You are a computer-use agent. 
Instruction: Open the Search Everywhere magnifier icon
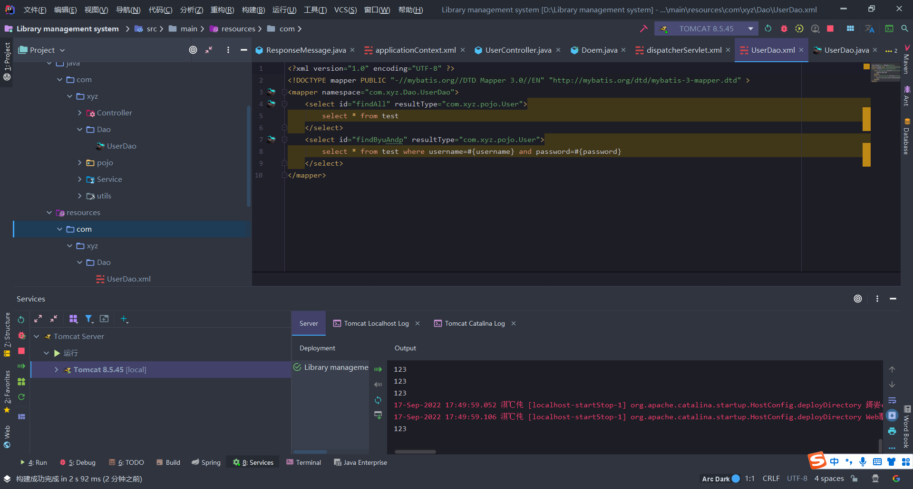click(904, 29)
